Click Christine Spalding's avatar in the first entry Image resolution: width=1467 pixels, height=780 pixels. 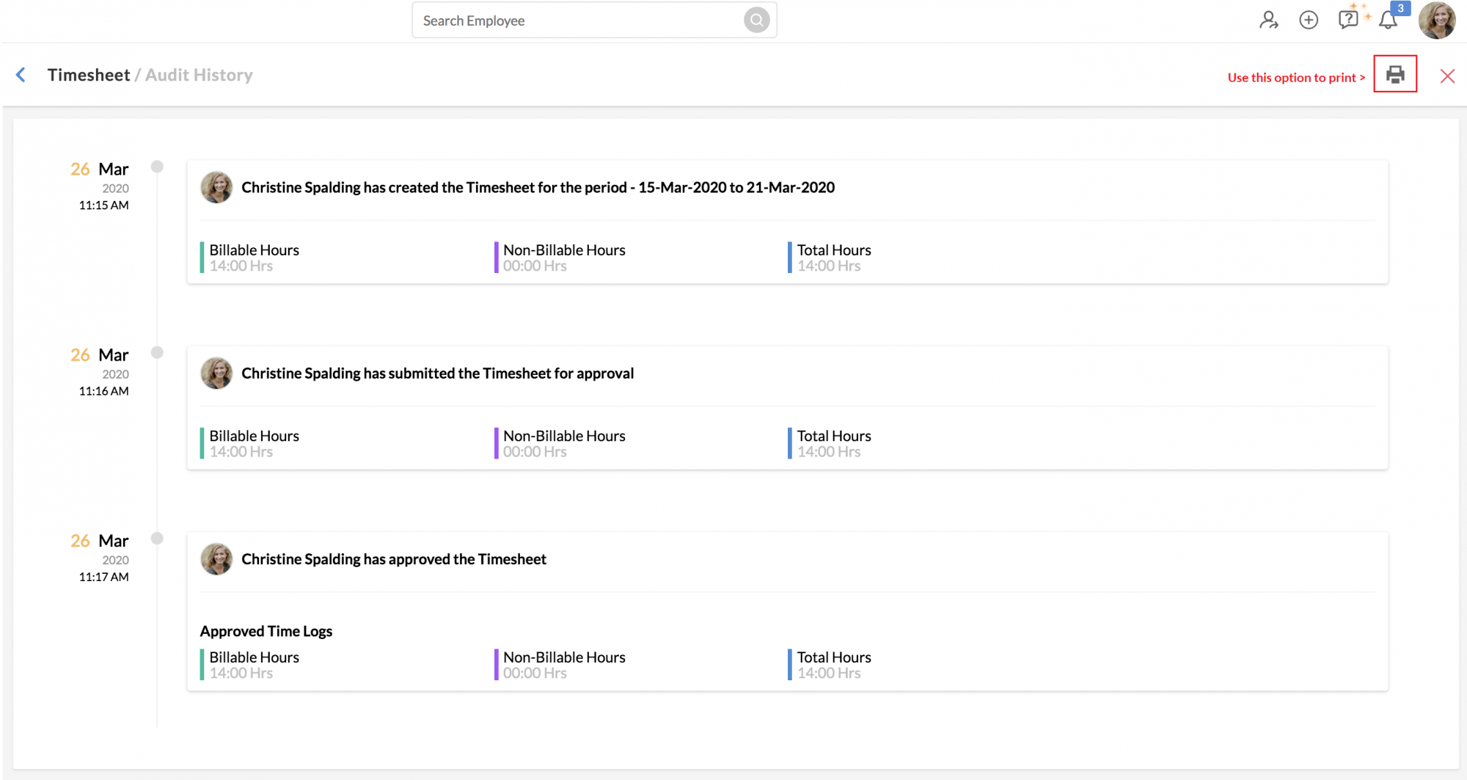216,187
